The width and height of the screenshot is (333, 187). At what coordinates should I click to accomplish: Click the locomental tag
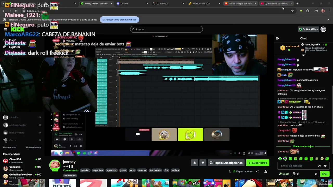pyautogui.click(x=70, y=176)
